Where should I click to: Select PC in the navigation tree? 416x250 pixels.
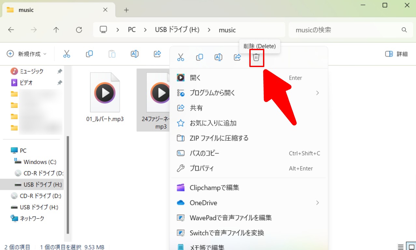pos(19,151)
